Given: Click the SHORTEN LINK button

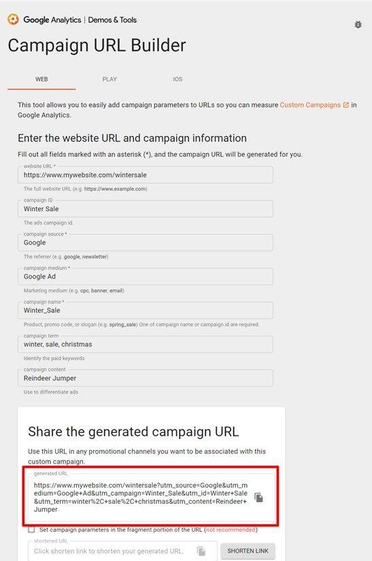Looking at the screenshot, I should tap(248, 551).
